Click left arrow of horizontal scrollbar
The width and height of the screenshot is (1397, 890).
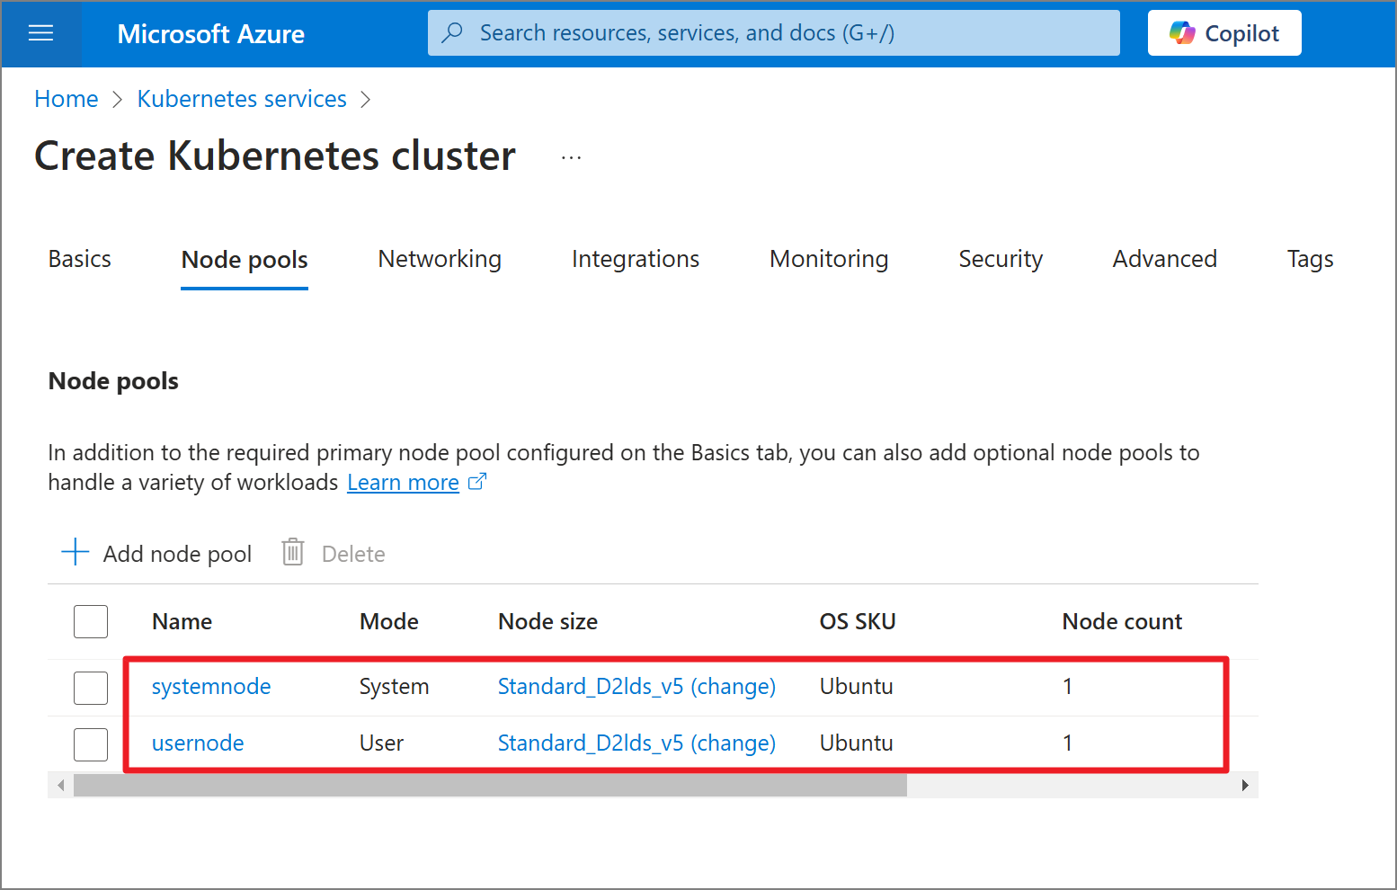[61, 786]
